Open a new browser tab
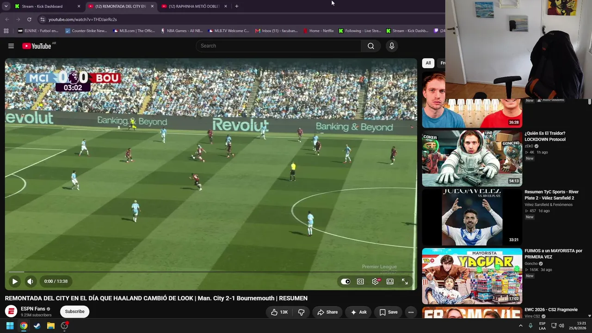The height and width of the screenshot is (333, 592). point(237,6)
